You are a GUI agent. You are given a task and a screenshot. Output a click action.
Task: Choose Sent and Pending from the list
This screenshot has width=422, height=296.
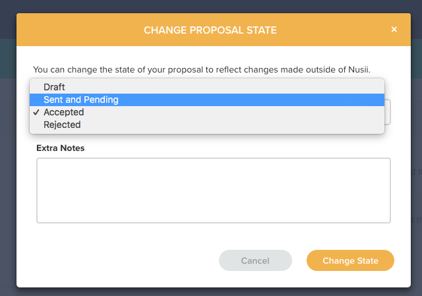click(80, 100)
